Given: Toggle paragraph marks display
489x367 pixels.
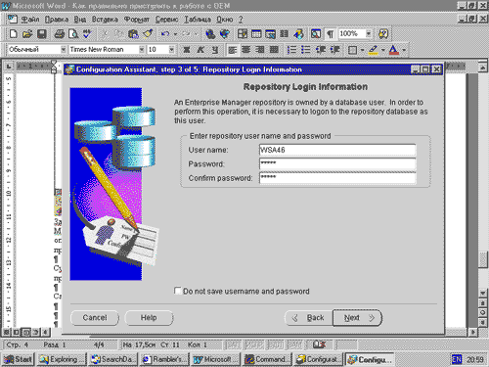Looking at the screenshot, I should click(331, 34).
